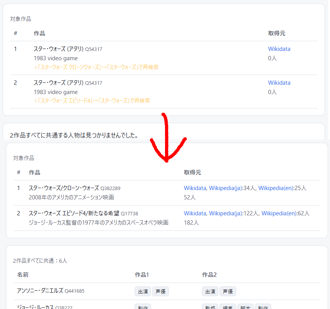Open the Wikipedia(en) link showing 25人

275,188
